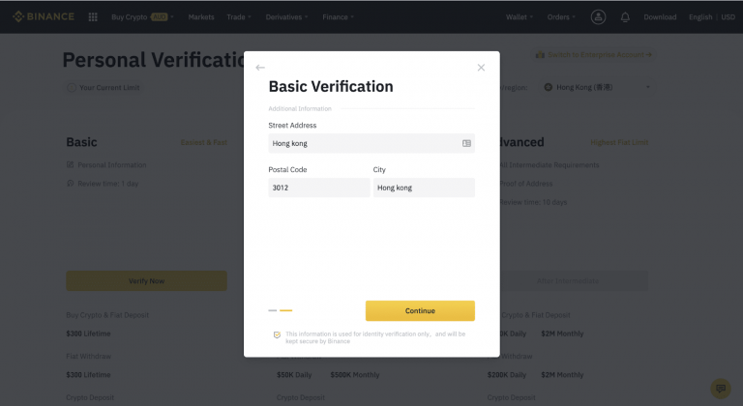Expand the Trade menu dropdown

click(x=238, y=16)
